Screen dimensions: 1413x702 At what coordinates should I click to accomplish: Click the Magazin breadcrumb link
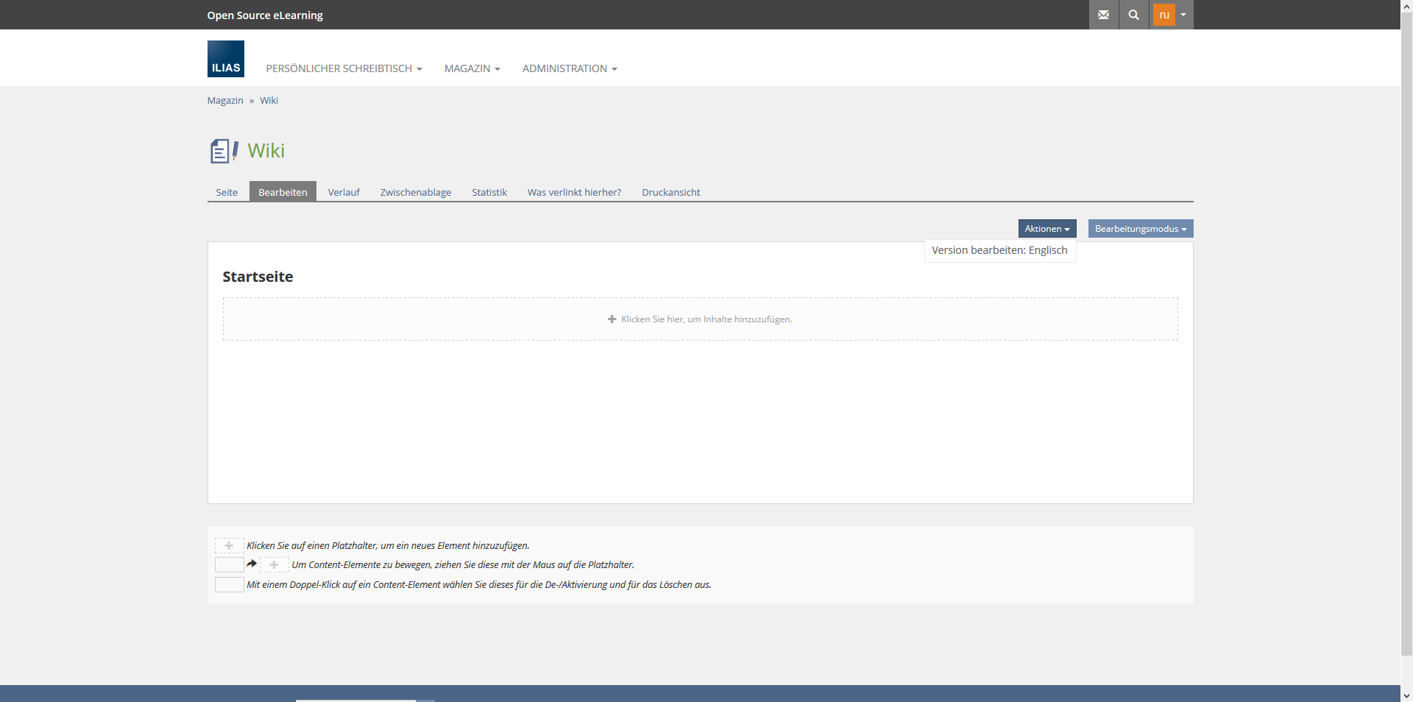(224, 101)
